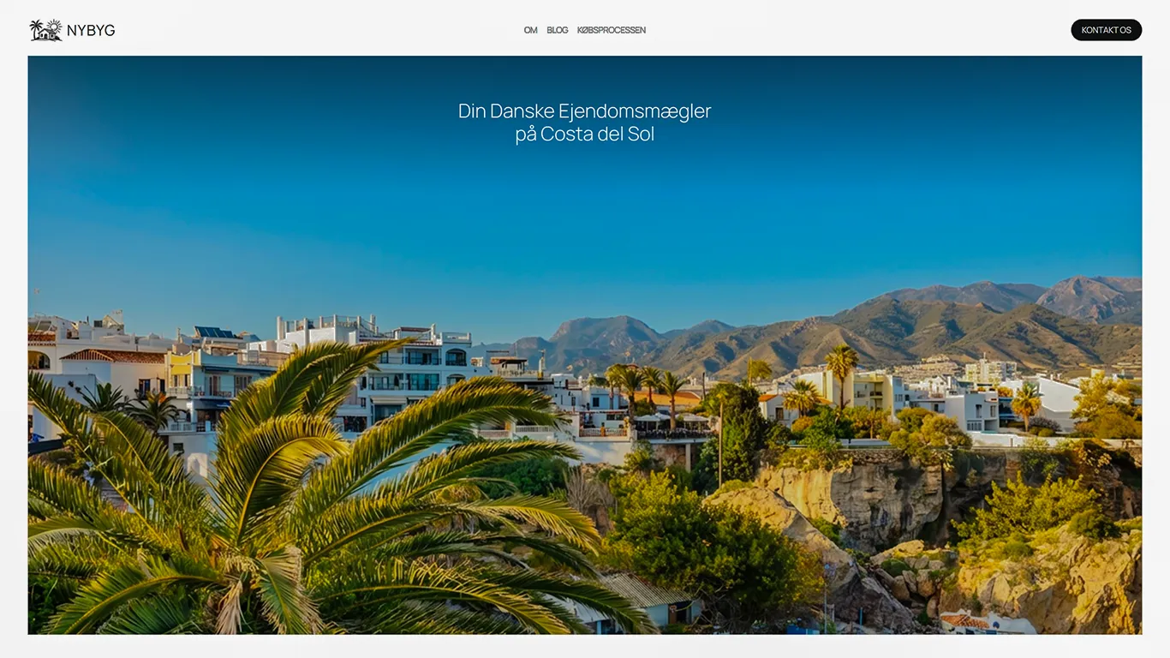
Task: Click the large foreground palm tree in hero
Action: click(283, 497)
